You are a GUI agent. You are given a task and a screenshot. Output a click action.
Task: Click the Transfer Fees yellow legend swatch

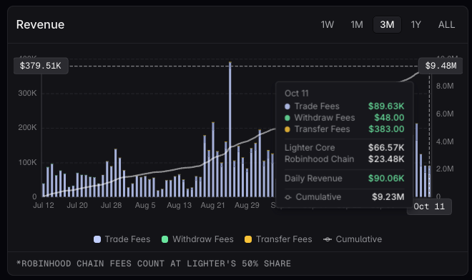[x=248, y=239]
